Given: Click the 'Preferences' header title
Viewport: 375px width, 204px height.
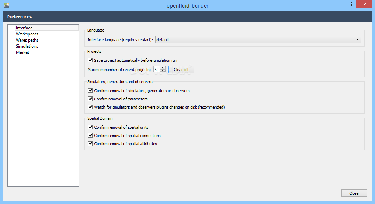Looking at the screenshot, I should point(19,17).
